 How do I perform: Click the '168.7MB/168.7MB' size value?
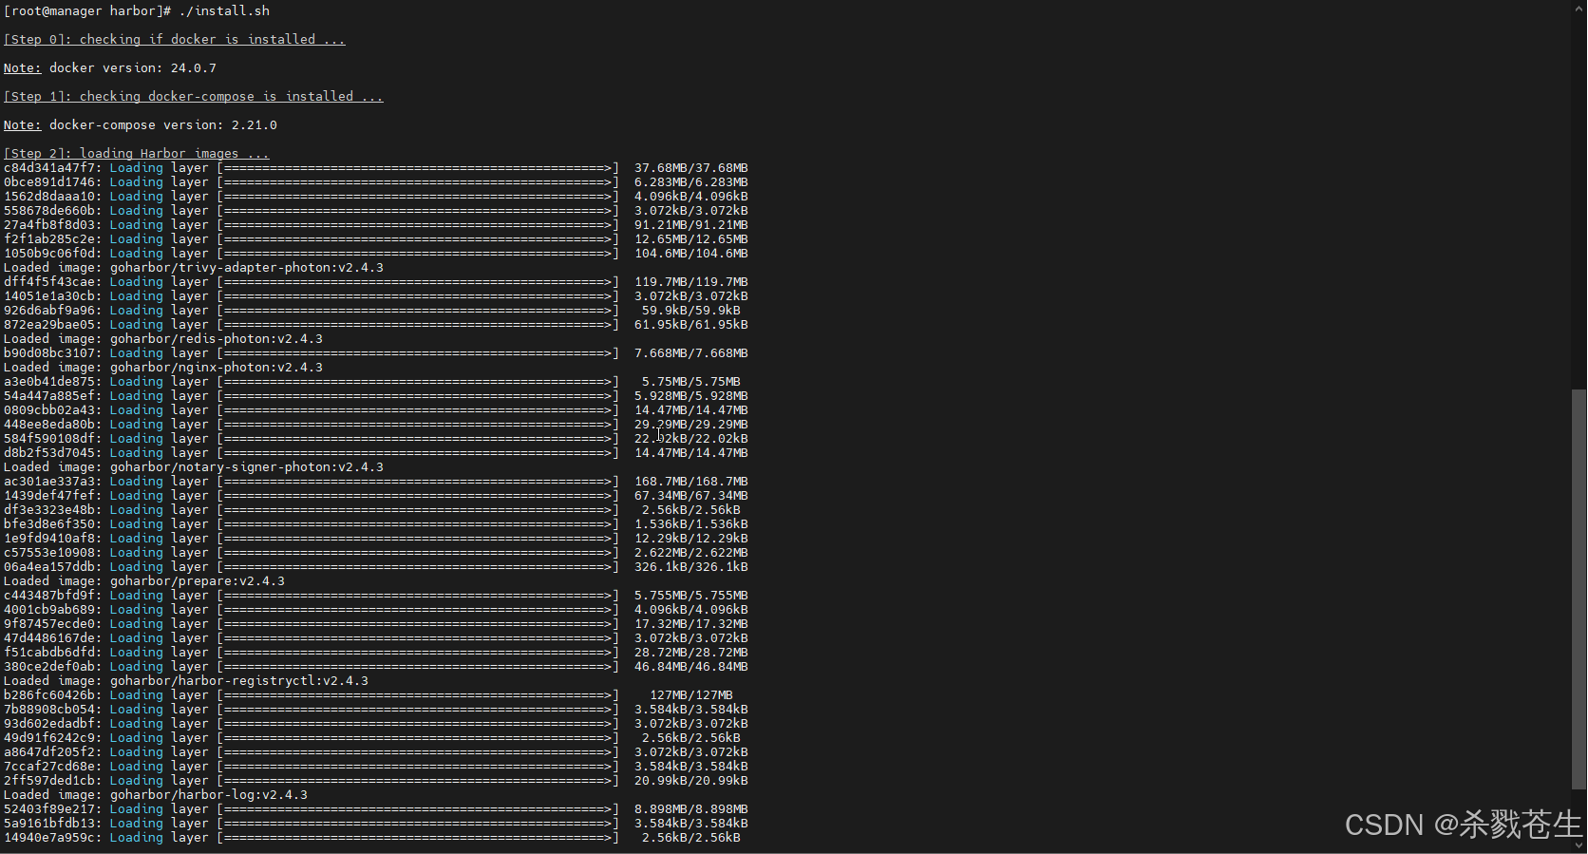[x=691, y=482]
